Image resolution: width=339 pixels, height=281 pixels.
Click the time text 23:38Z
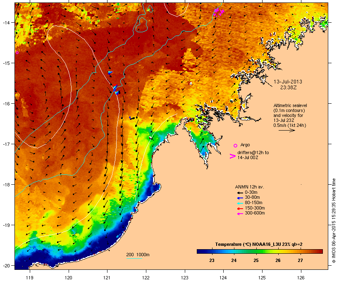pyautogui.click(x=289, y=88)
